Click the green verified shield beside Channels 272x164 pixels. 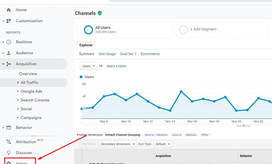point(100,13)
